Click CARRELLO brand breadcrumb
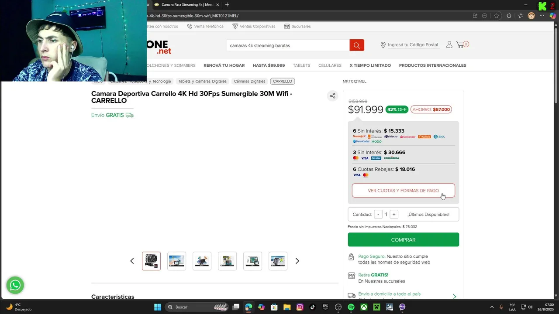Image resolution: width=559 pixels, height=314 pixels. point(283,81)
